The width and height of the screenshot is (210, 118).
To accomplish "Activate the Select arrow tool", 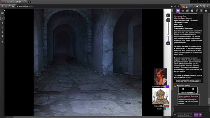I will click(2, 18).
